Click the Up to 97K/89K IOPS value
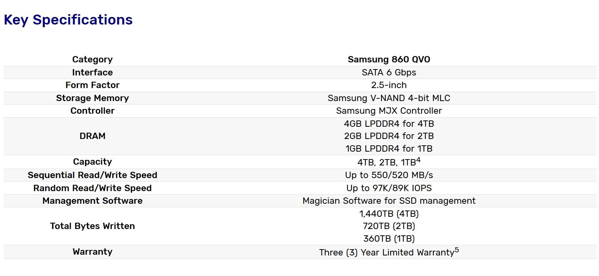This screenshot has height=276, width=599. coord(389,188)
